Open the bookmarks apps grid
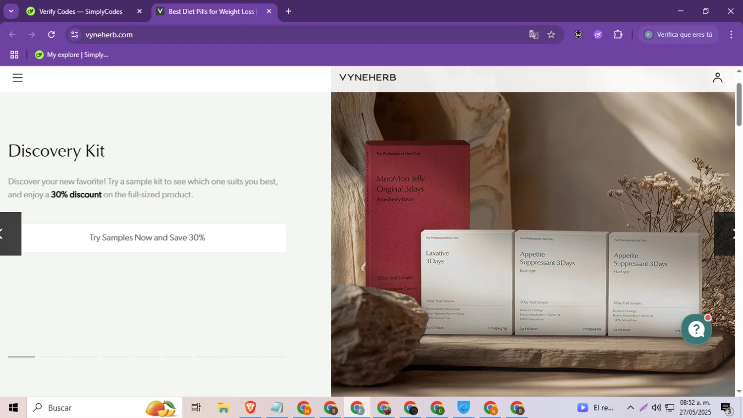The width and height of the screenshot is (743, 418). point(14,55)
